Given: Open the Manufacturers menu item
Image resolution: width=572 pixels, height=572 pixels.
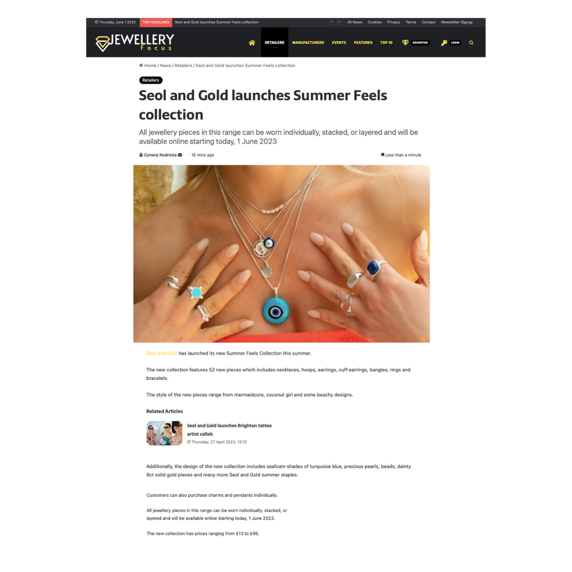Looking at the screenshot, I should 308,42.
